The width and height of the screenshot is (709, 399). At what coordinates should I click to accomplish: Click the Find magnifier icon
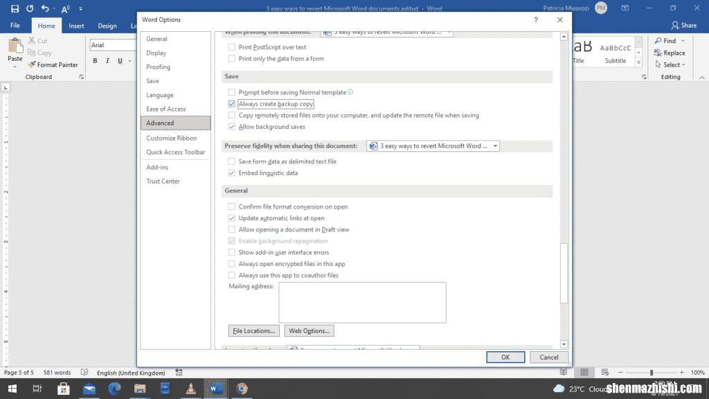coord(658,41)
